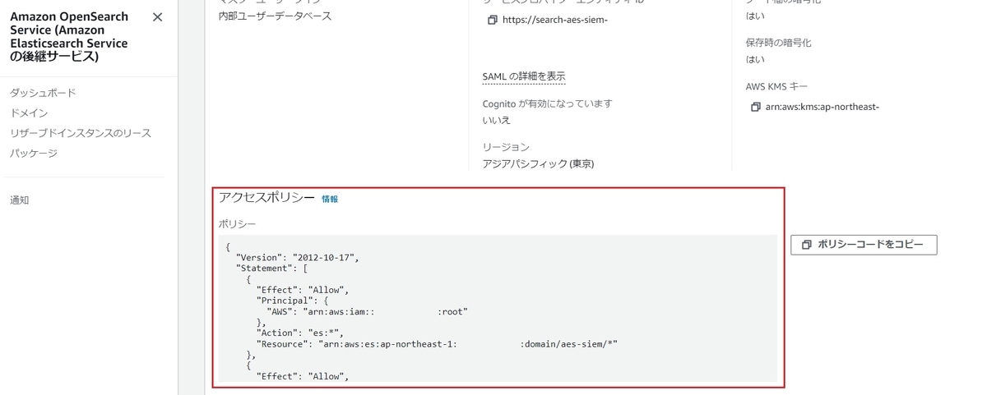The height and width of the screenshot is (395, 987).
Task: Click the "Resource" arn:aws:es policy line
Action: 437,343
